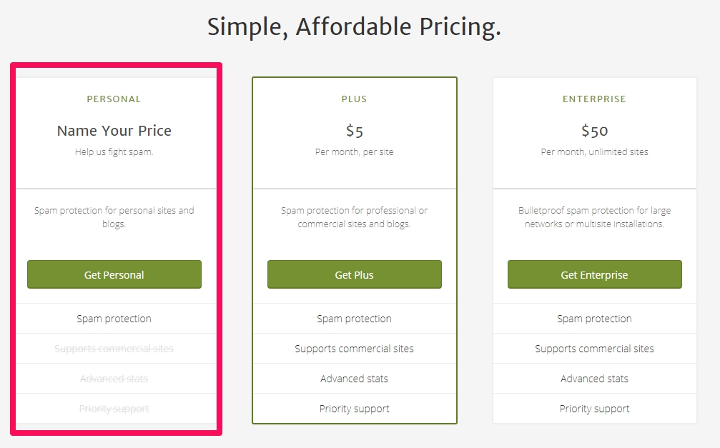The width and height of the screenshot is (720, 448).
Task: Click the Help us fight spam text
Action: pos(114,152)
